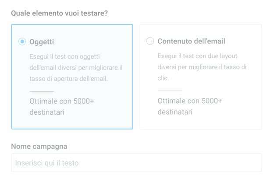
Task: Click 'dell'email diversi per migliorare il' line
Action: pyautogui.click(x=76, y=68)
